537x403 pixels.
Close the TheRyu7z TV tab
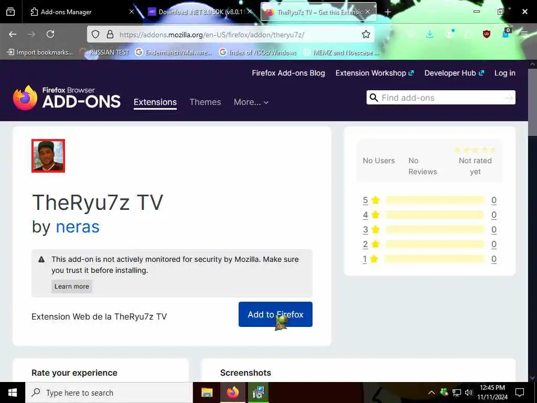click(x=368, y=12)
